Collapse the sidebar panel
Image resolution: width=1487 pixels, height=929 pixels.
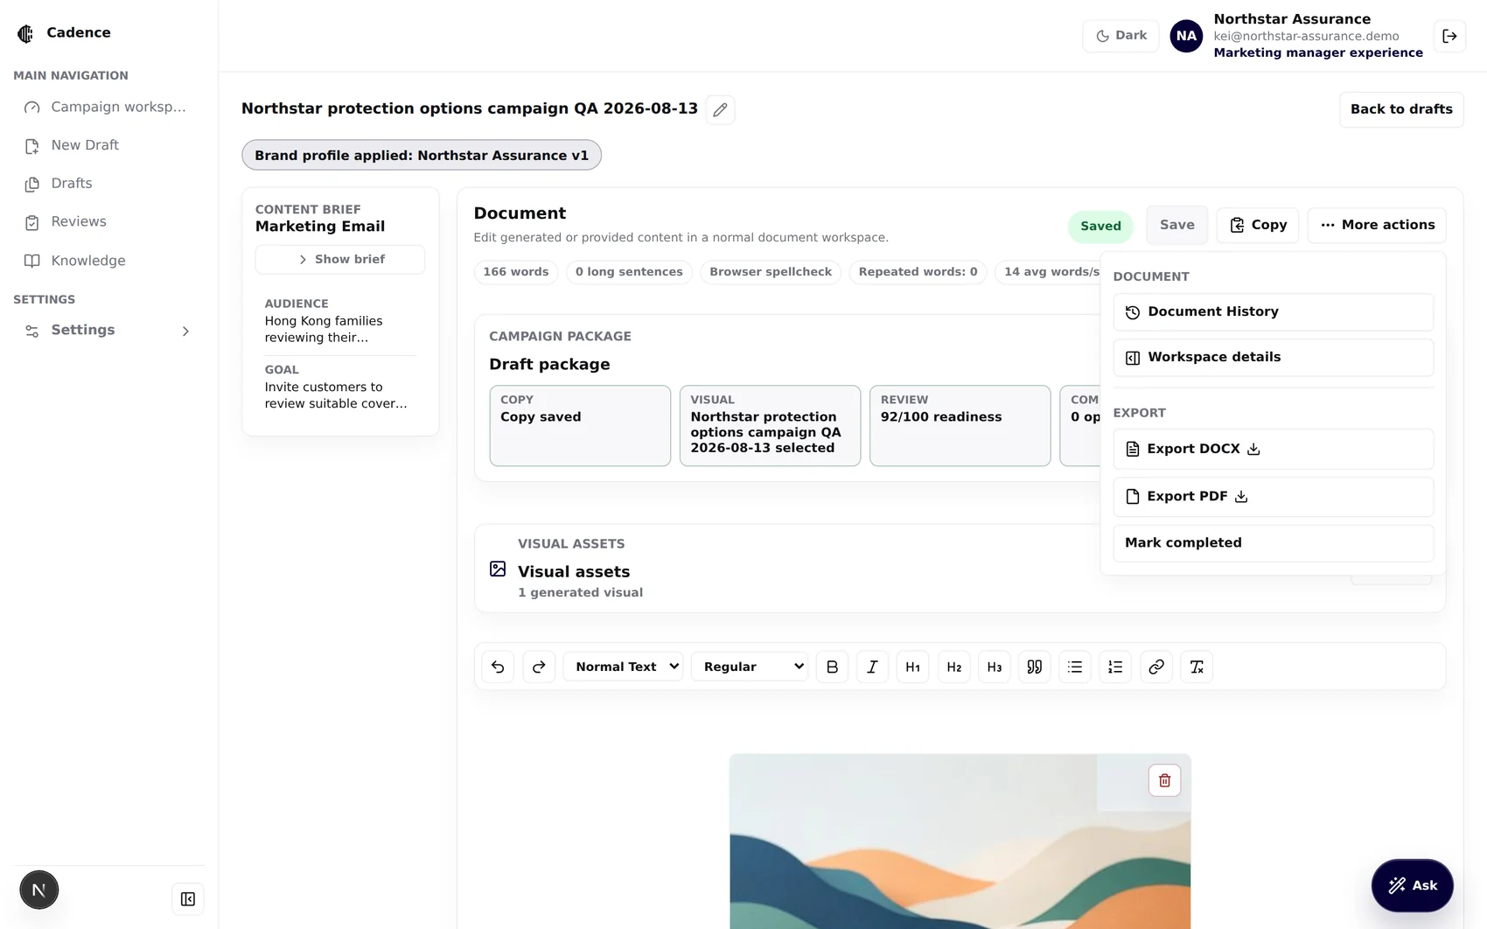(188, 899)
